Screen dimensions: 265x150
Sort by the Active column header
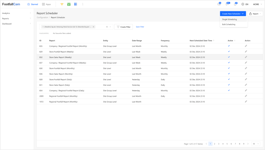tap(231, 41)
